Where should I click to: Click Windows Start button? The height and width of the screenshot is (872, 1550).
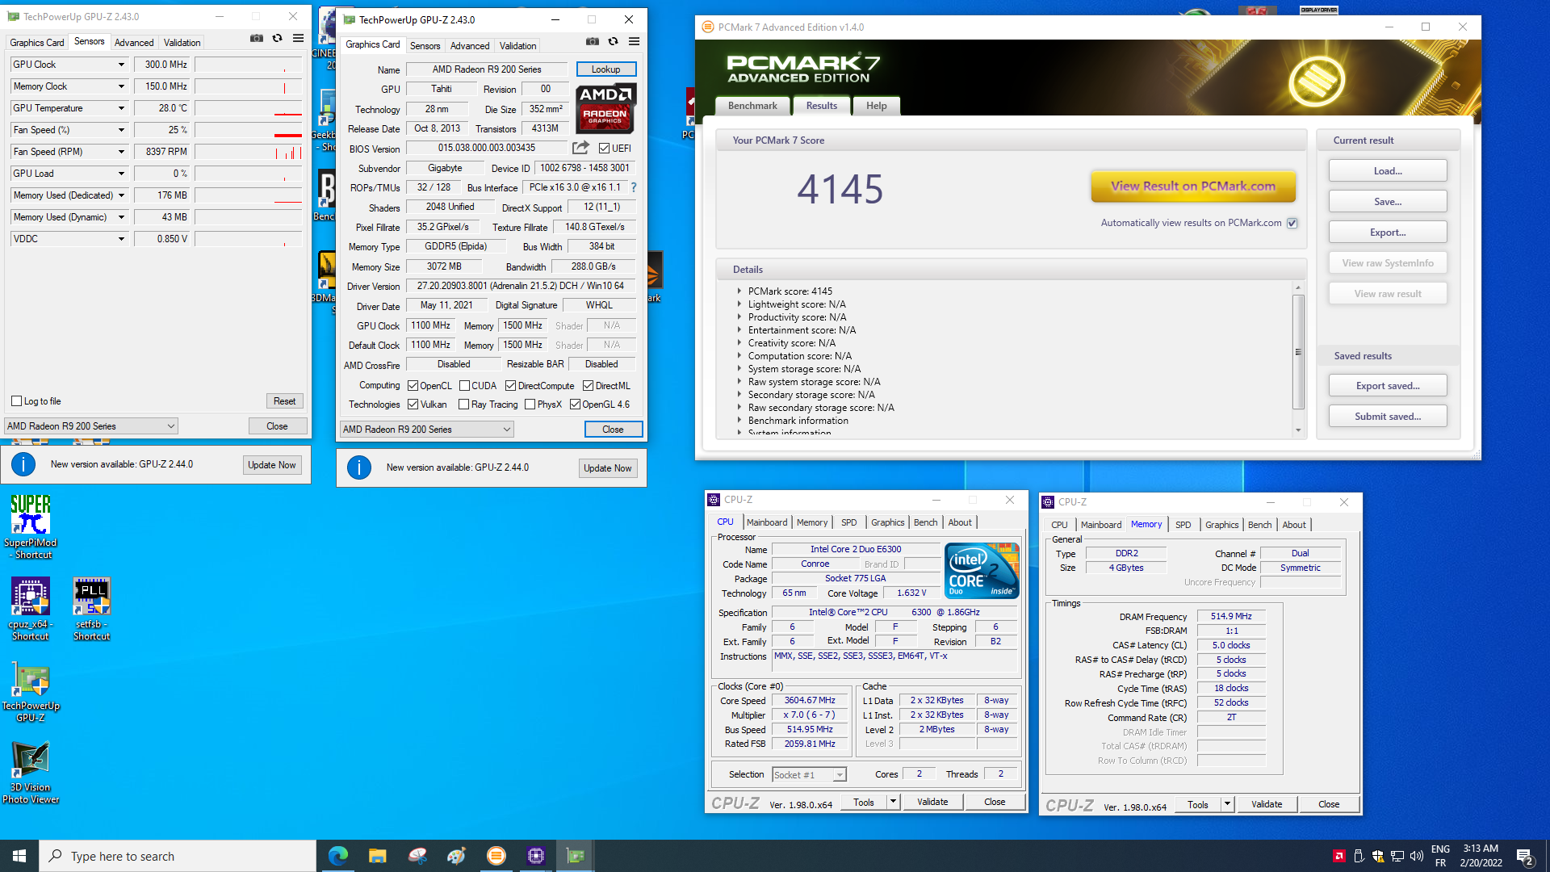coord(19,856)
